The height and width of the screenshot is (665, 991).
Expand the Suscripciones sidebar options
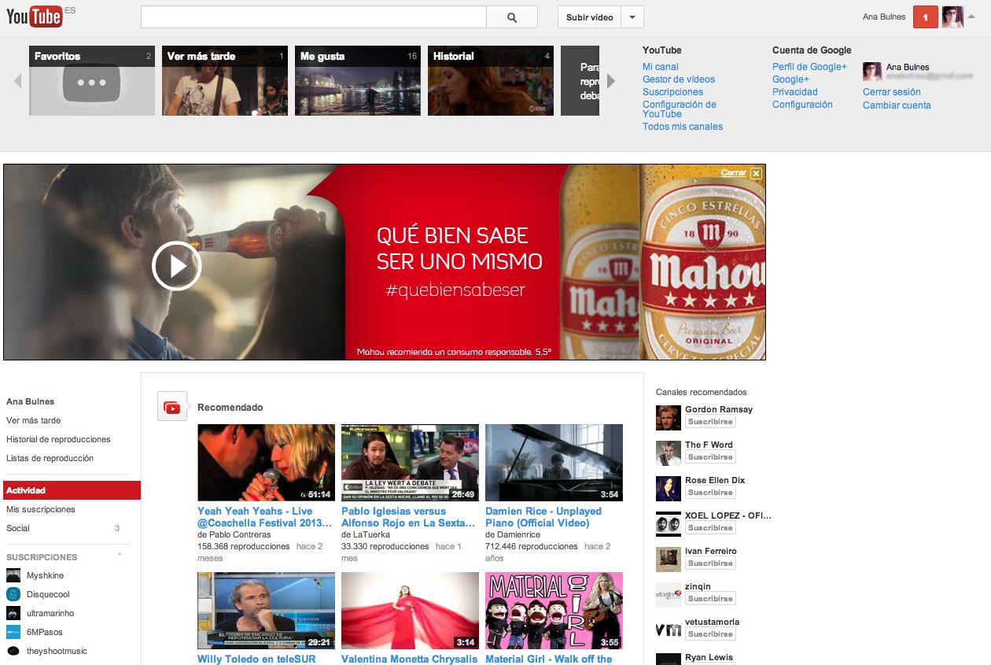click(x=120, y=556)
